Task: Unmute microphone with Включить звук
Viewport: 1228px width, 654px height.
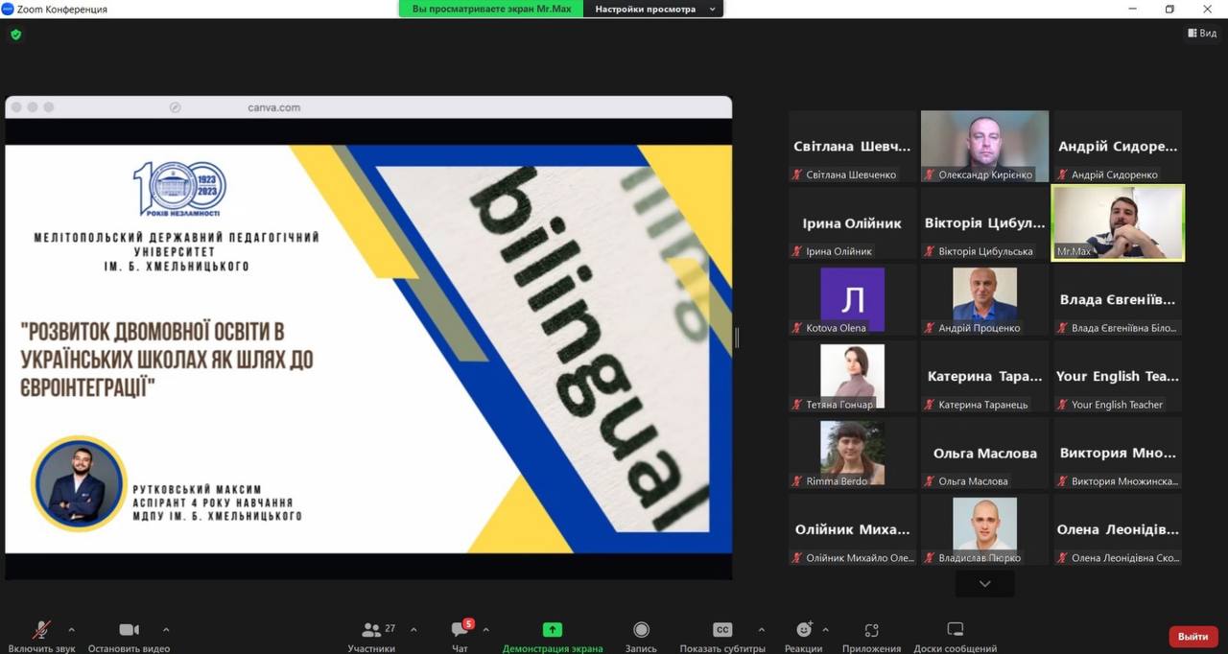Action: point(41,630)
